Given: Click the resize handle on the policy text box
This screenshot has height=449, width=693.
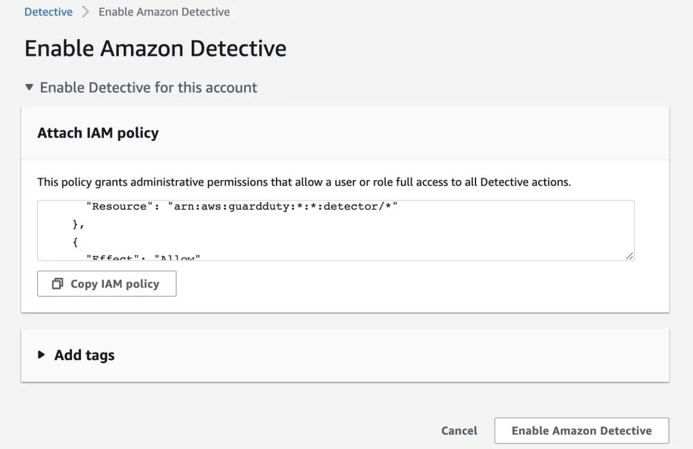Looking at the screenshot, I should pyautogui.click(x=628, y=256).
